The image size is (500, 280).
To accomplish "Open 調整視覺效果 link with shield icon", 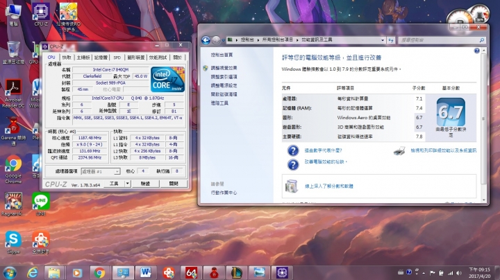I will tap(224, 68).
